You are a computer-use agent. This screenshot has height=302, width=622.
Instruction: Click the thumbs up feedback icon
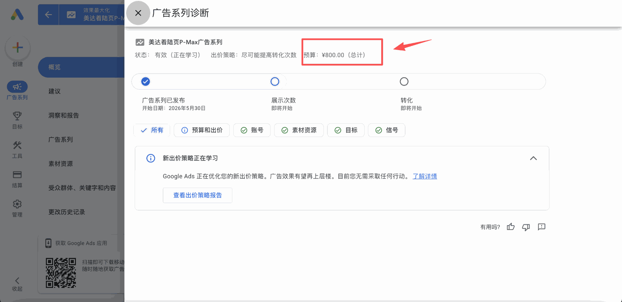(x=510, y=227)
